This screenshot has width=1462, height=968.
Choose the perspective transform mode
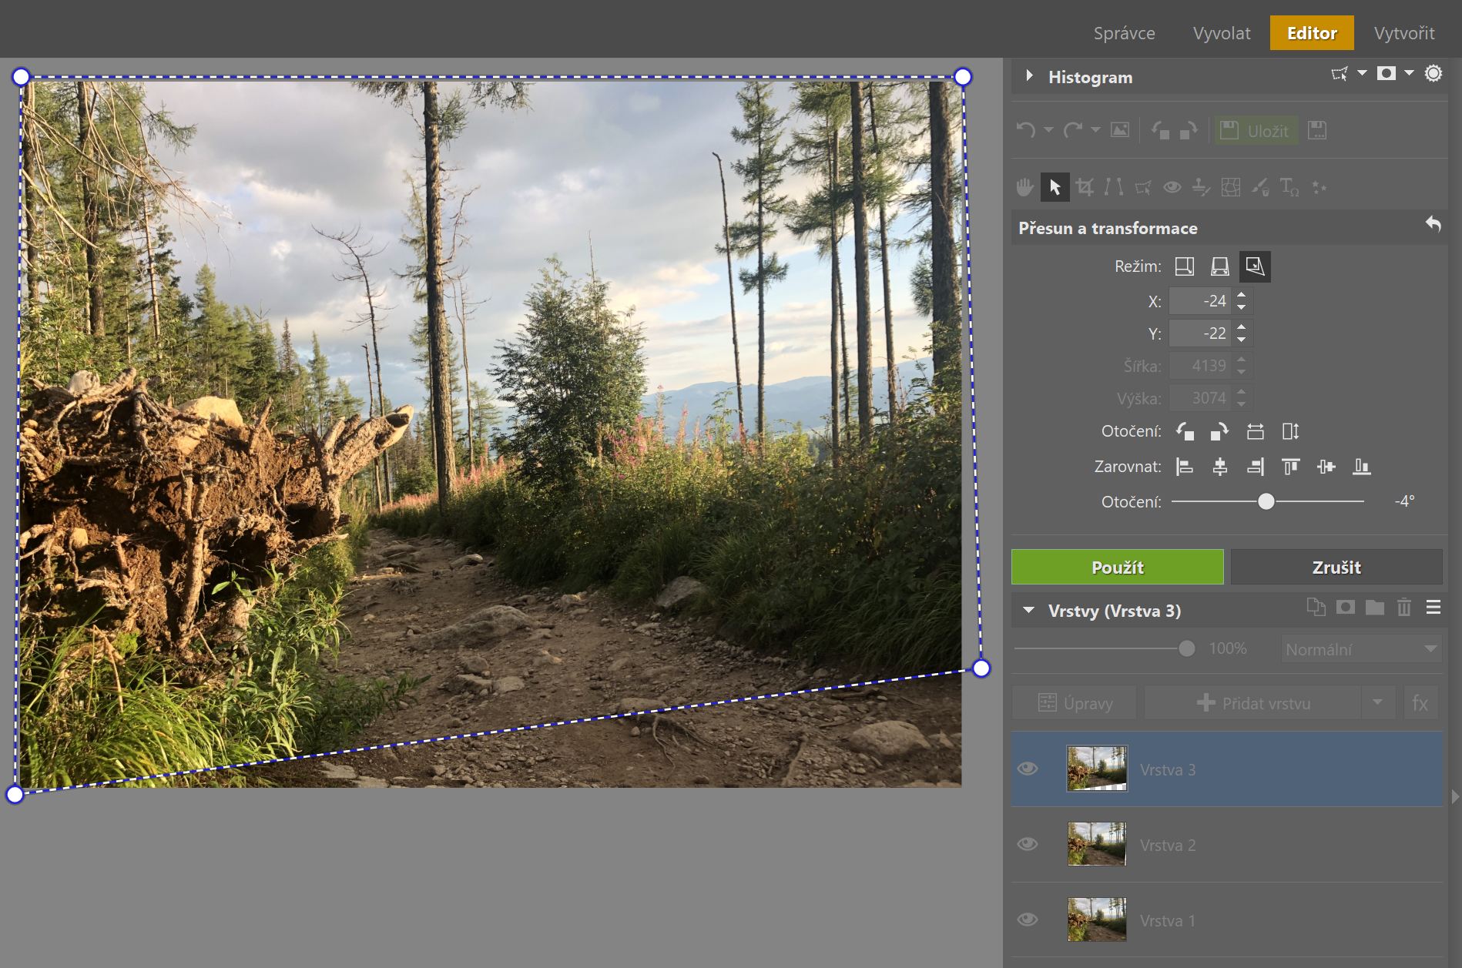(1220, 266)
